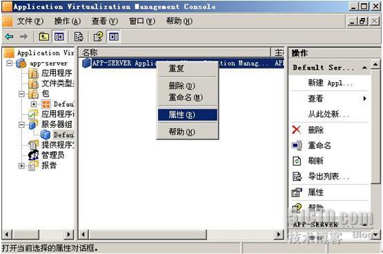Viewport: 383px width, 254px height.
Task: Open the 帮助(H) menu in menu bar
Action: coord(179,21)
